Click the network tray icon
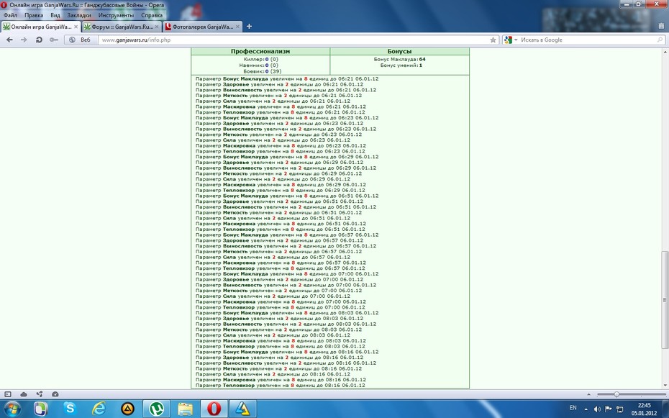 click(620, 409)
